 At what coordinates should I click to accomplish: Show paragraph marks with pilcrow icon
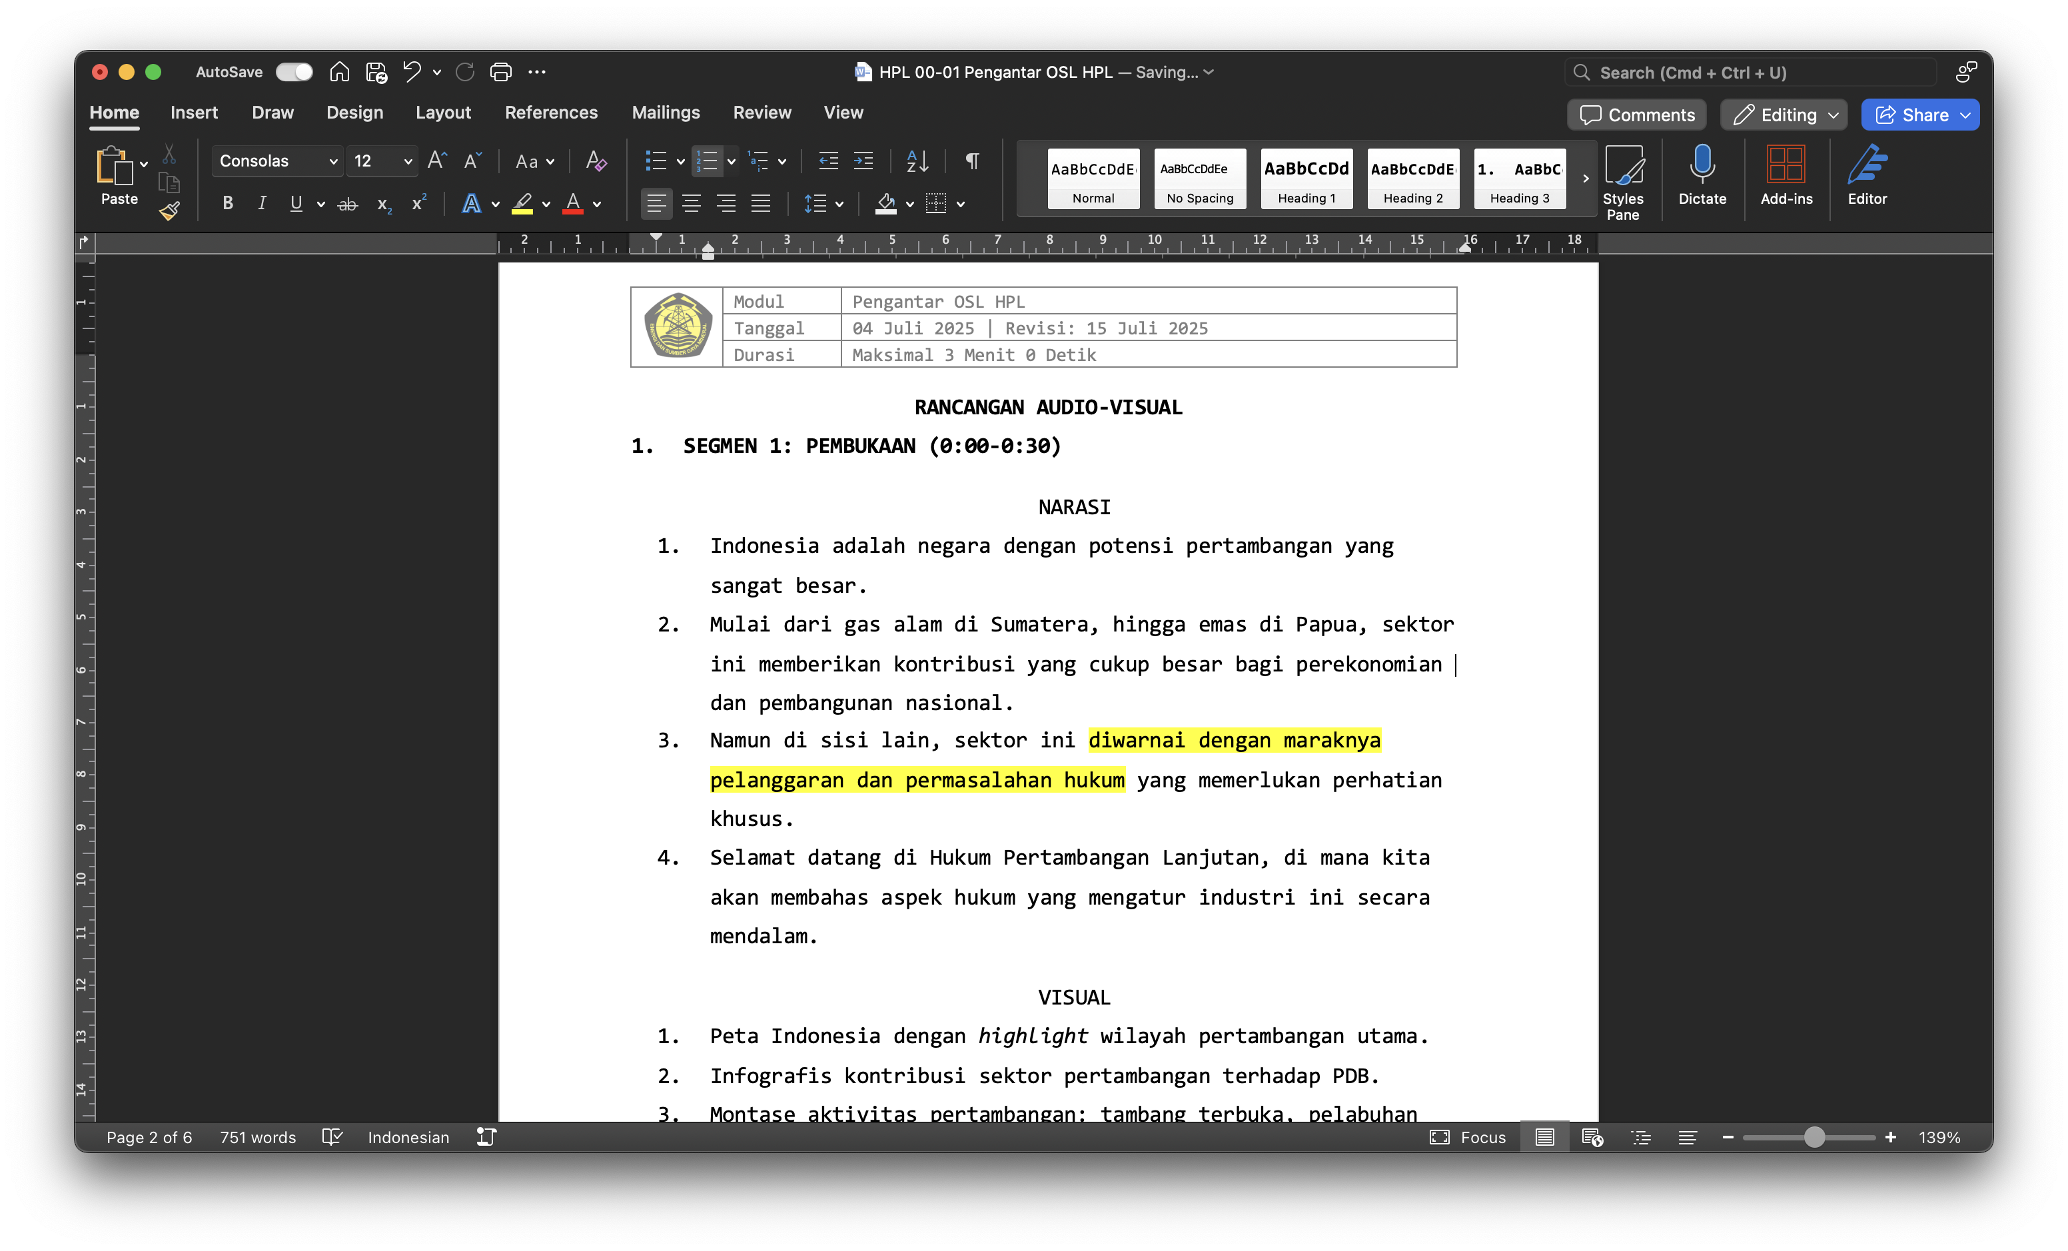click(972, 161)
